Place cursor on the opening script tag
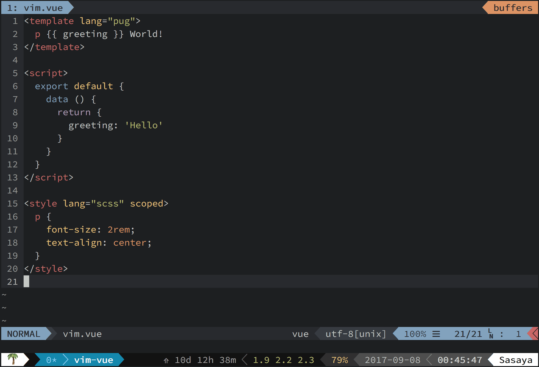 [46, 73]
